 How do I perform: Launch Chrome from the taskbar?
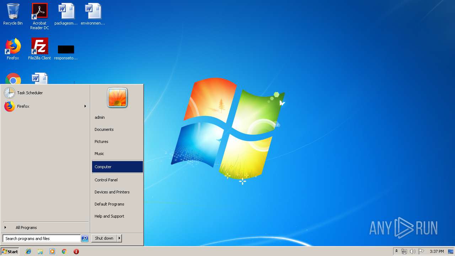[64, 251]
